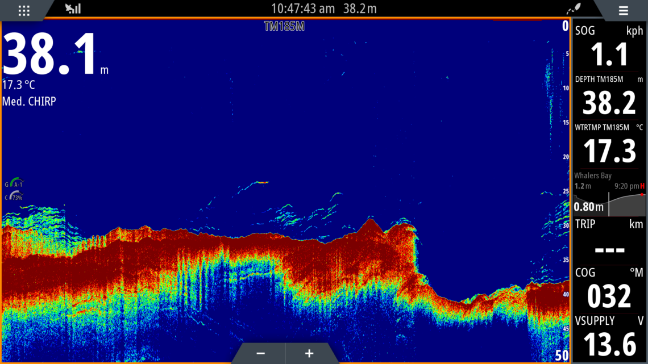Open the Whalers Bay tide graph
The image size is (648, 364).
pyautogui.click(x=609, y=193)
